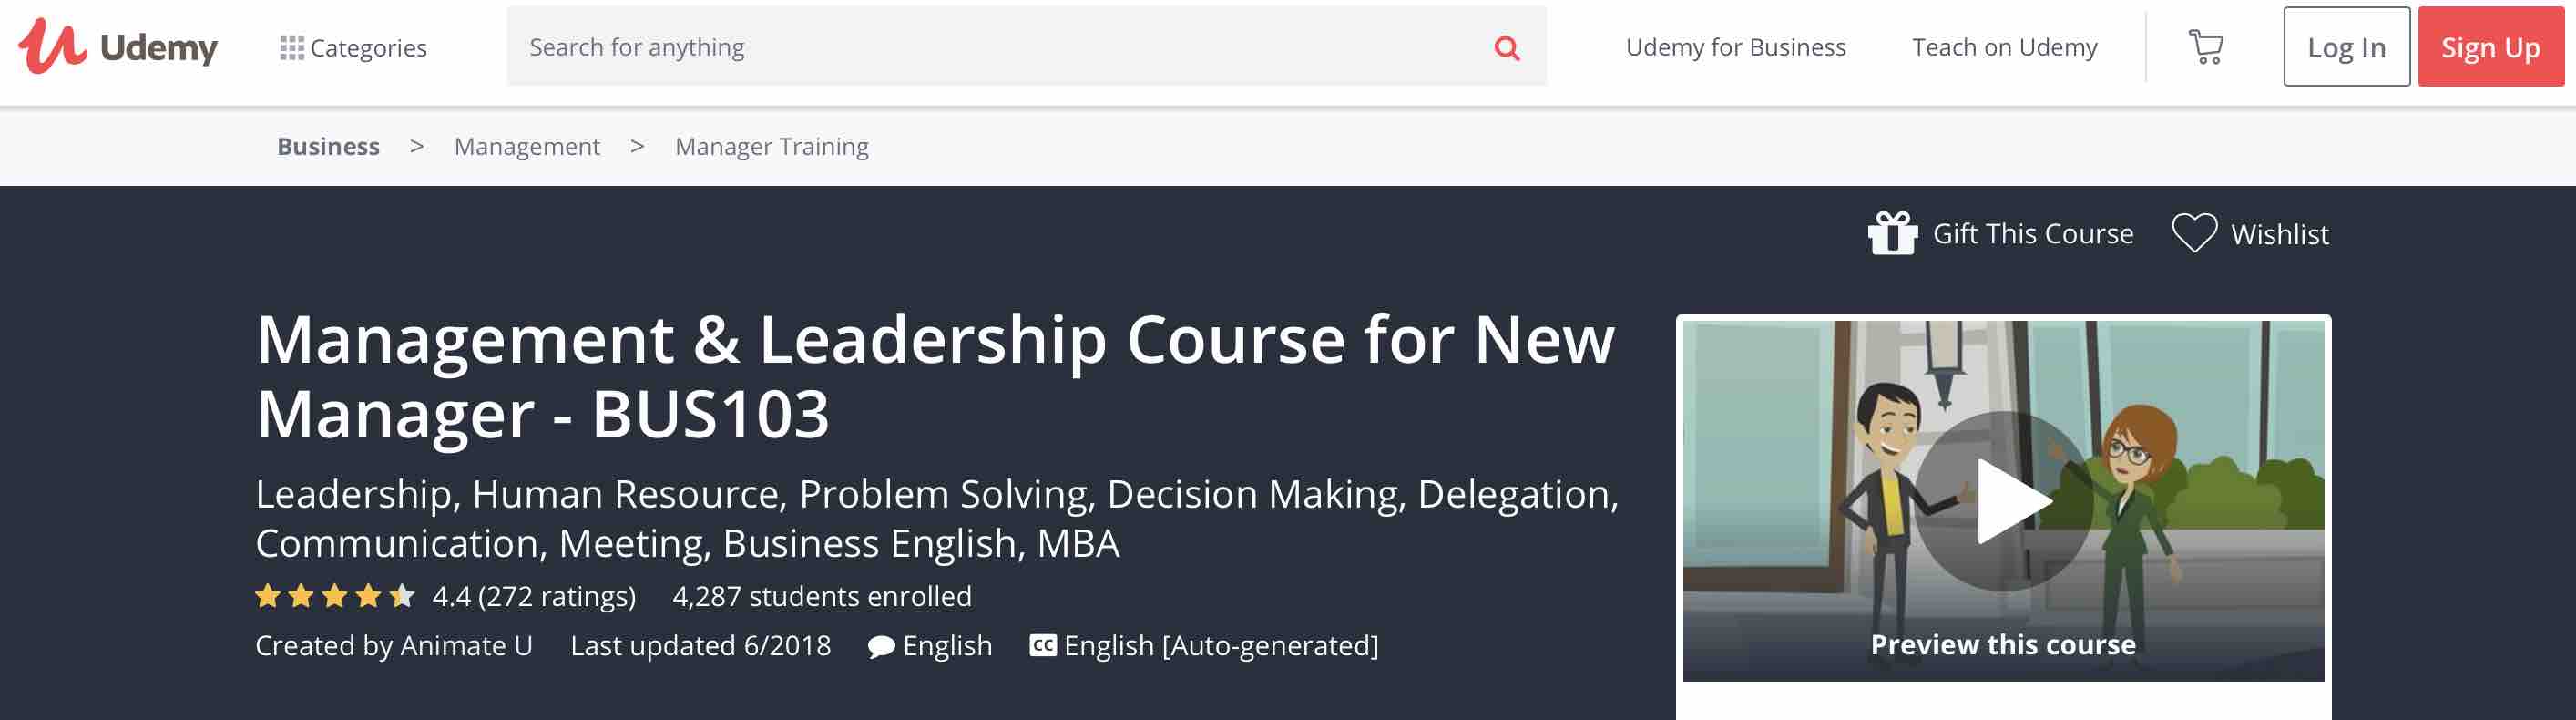Click the Sign Up button
Screen dimensions: 2576x720
click(2490, 47)
